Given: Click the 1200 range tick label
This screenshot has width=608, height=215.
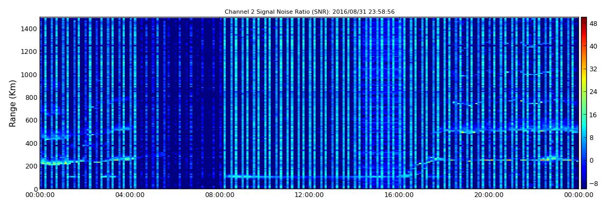Looking at the screenshot, I should point(30,52).
